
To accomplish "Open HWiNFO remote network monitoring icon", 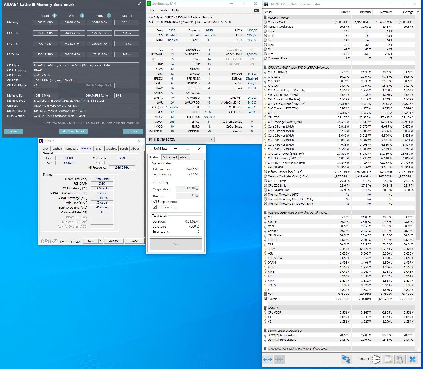I will 346,359.
